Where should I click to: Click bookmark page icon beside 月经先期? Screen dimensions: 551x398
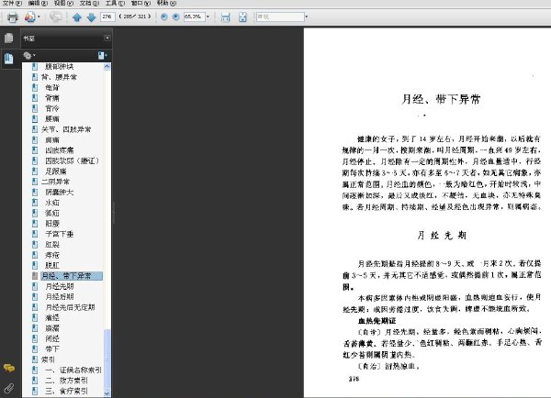pos(35,286)
